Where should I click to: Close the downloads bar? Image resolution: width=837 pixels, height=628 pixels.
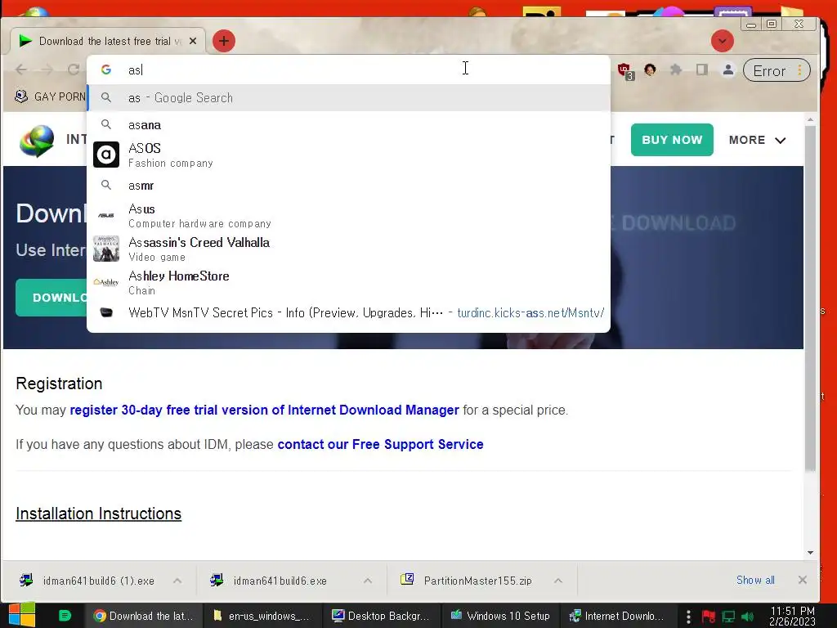(803, 580)
